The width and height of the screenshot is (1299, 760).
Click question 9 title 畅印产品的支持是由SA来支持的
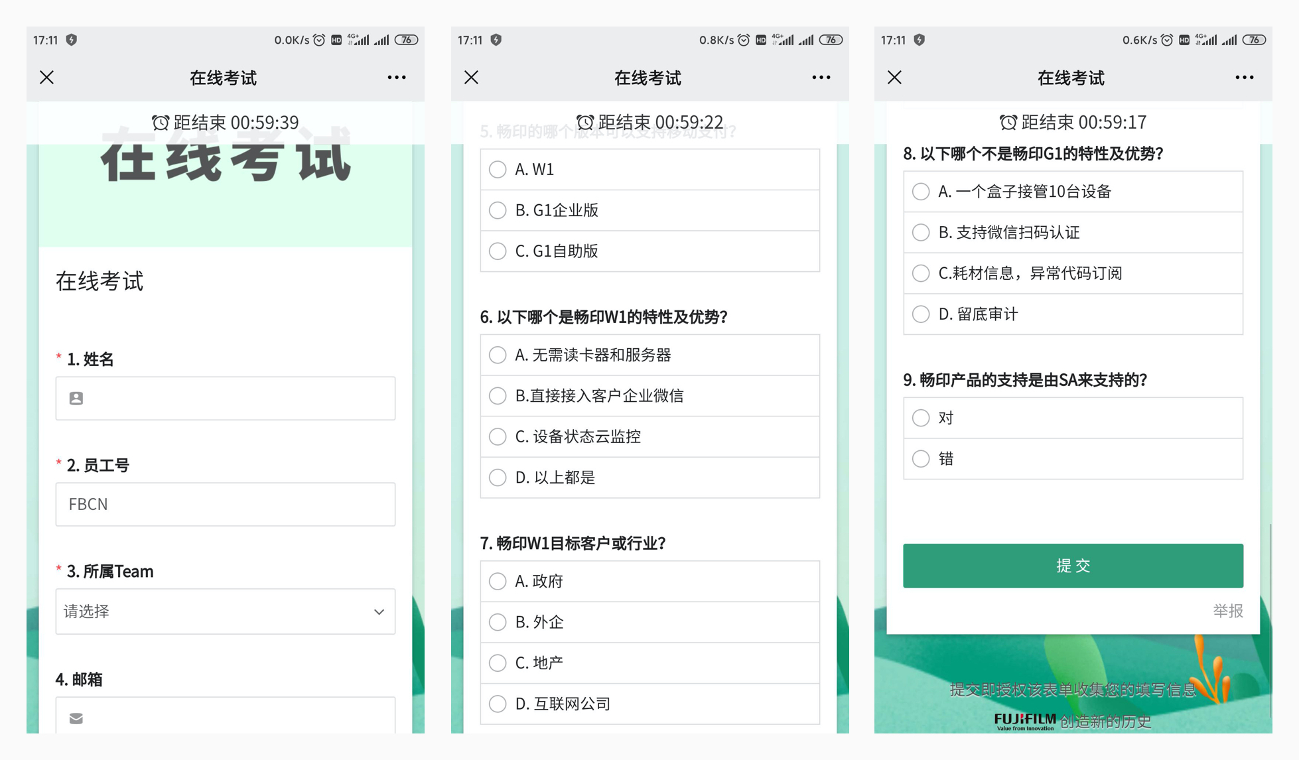[x=1025, y=380]
